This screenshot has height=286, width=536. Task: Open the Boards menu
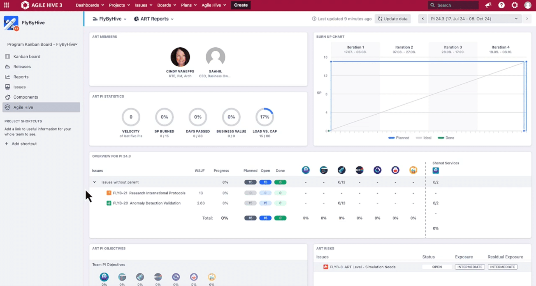coord(166,5)
